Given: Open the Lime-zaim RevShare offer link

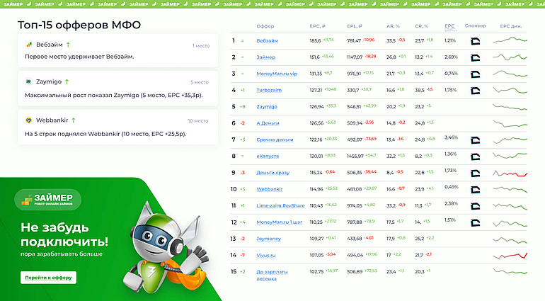Looking at the screenshot, I should coord(280,205).
